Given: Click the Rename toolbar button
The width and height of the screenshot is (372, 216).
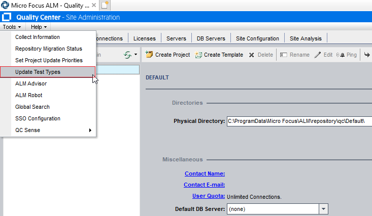Looking at the screenshot, I should 294,55.
